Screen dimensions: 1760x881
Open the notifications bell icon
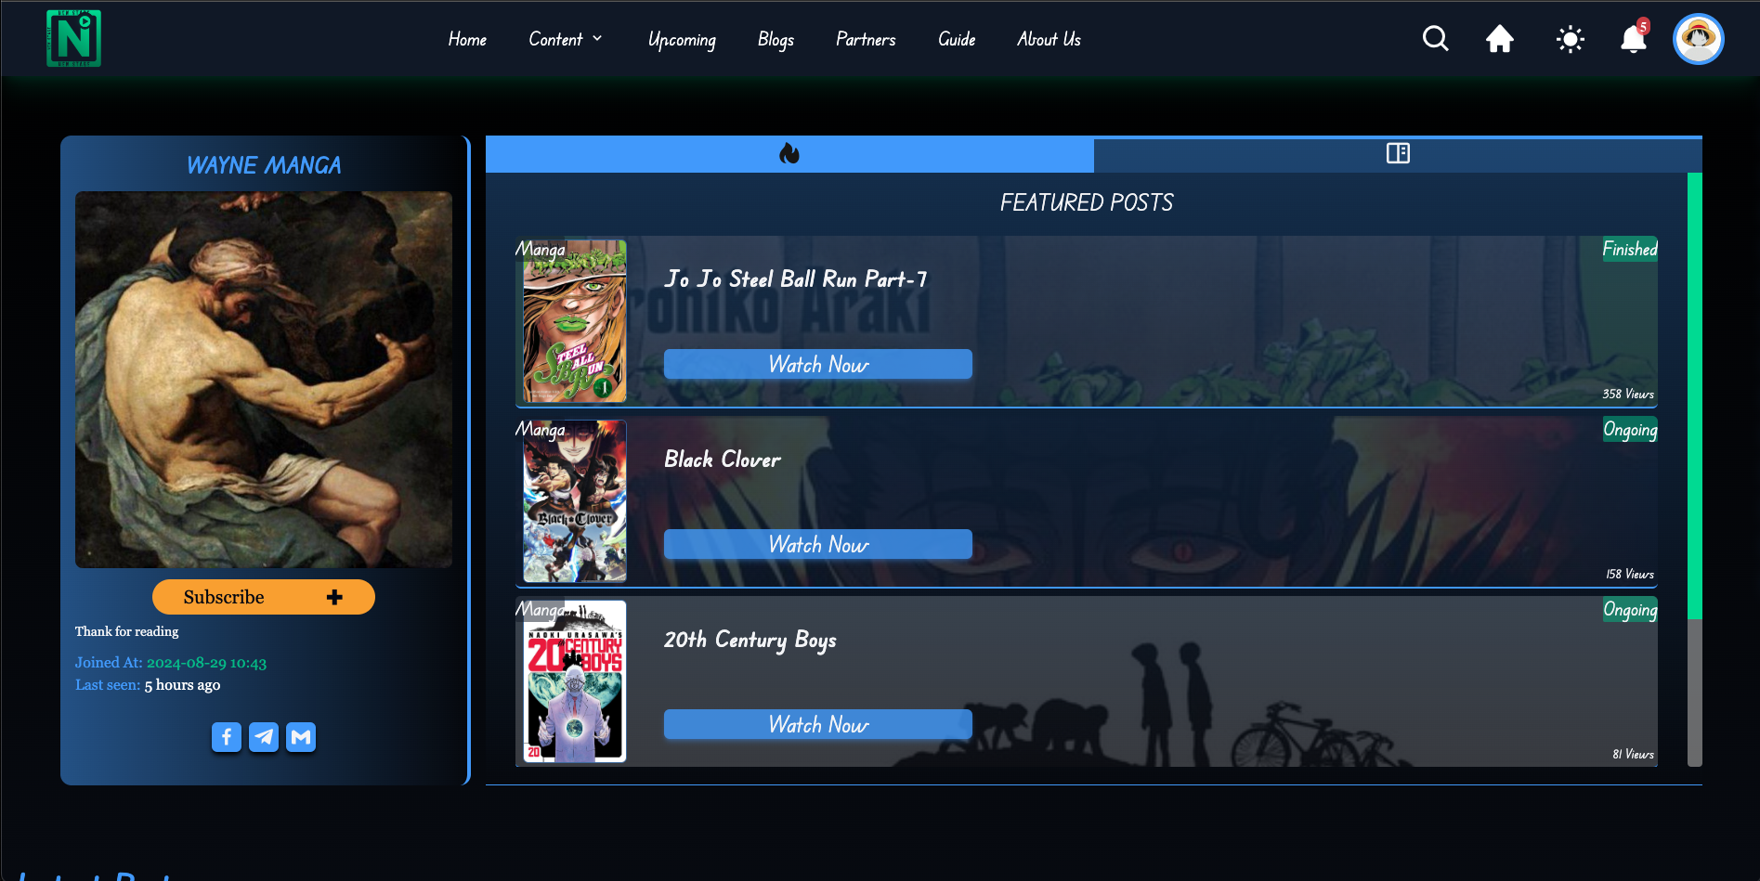[x=1634, y=38]
